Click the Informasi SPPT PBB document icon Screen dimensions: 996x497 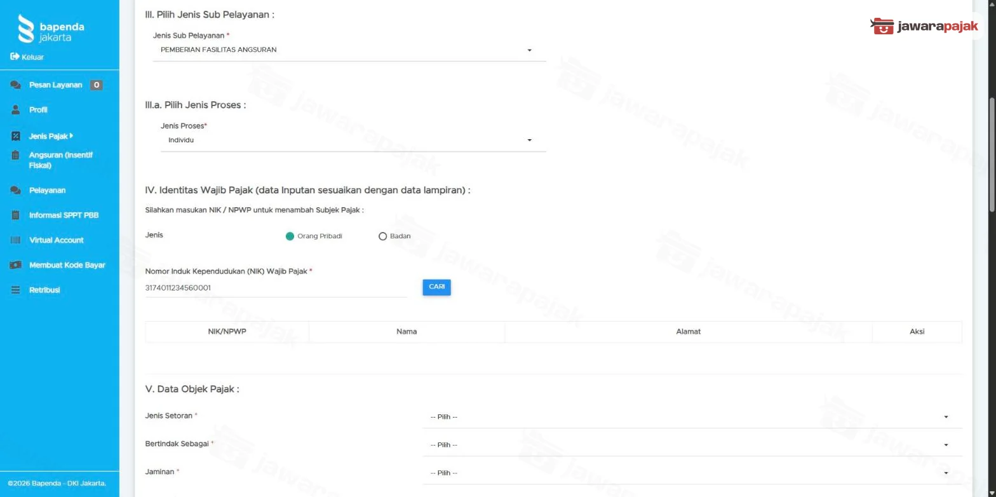(x=16, y=215)
